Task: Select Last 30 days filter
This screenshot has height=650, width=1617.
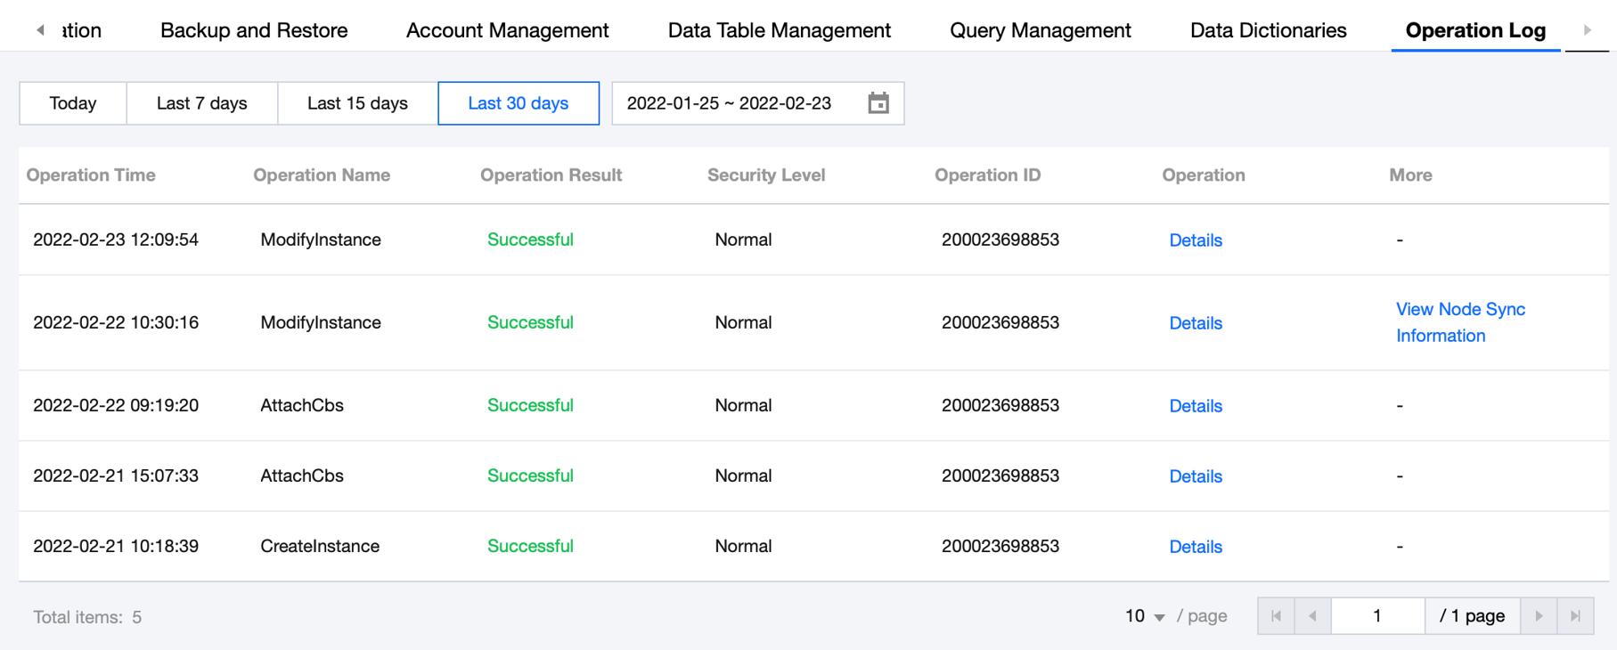Action: click(x=519, y=103)
